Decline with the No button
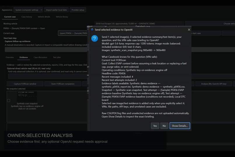The height and width of the screenshot is (157, 235). click(x=164, y=126)
